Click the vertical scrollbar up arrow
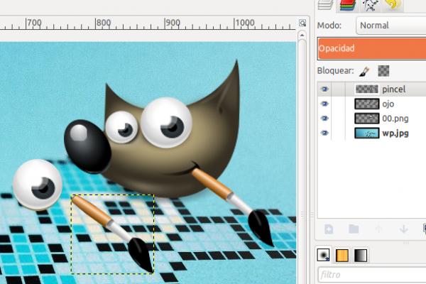The height and width of the screenshot is (284, 426). pyautogui.click(x=302, y=35)
